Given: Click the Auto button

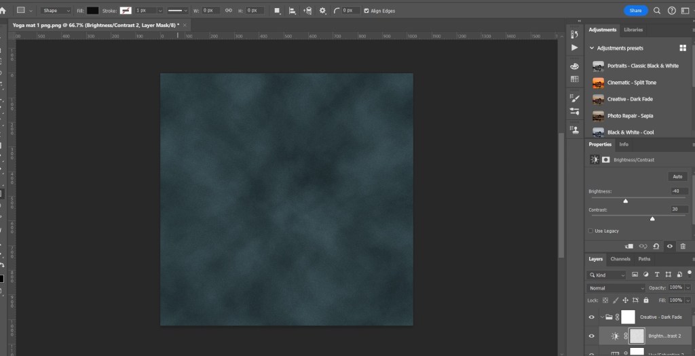Looking at the screenshot, I should point(677,176).
